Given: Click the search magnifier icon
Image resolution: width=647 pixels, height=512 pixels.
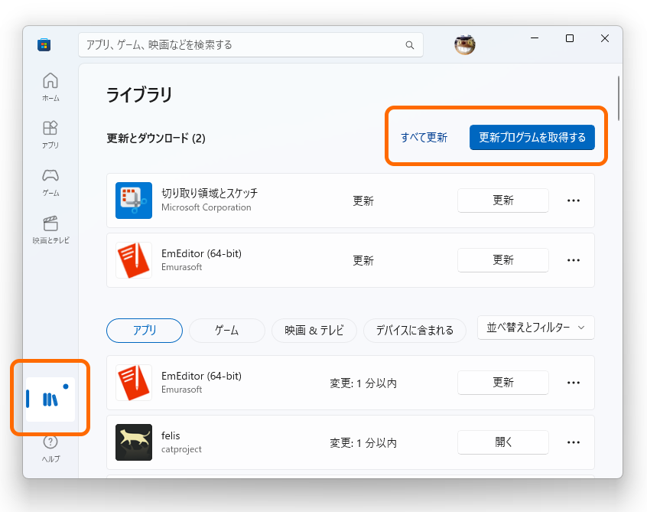Looking at the screenshot, I should point(410,45).
